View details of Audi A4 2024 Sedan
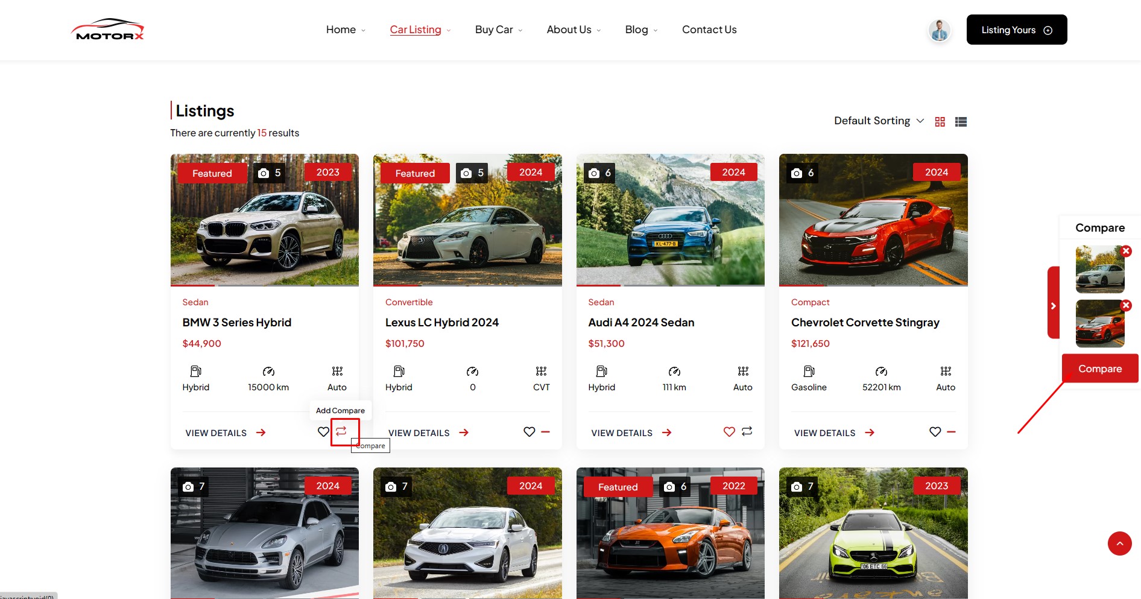The height and width of the screenshot is (599, 1141). 631,433
